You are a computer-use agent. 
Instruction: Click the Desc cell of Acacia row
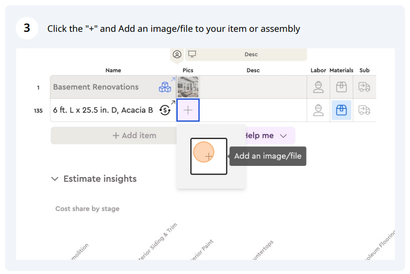coord(253,110)
